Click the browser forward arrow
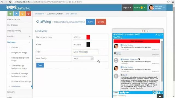 [6, 2]
